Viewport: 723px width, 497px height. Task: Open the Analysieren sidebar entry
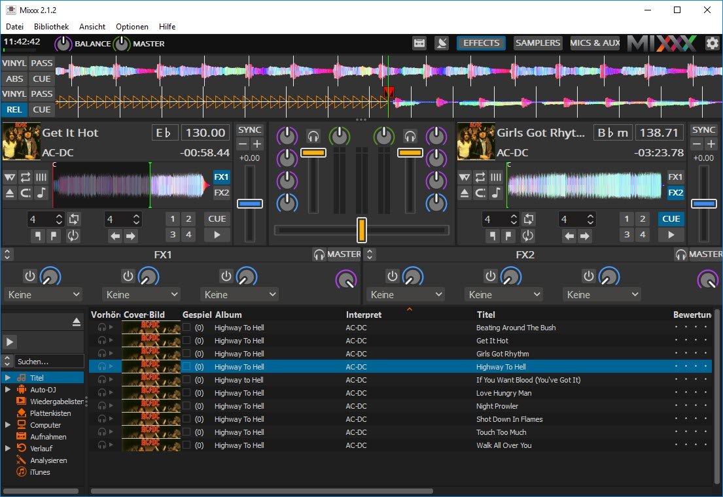(48, 460)
